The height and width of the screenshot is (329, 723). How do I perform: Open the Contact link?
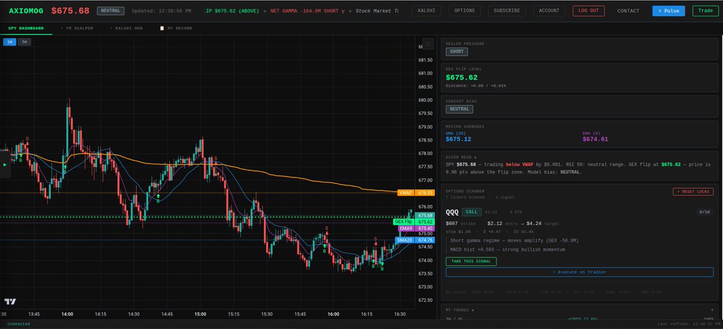tap(628, 11)
